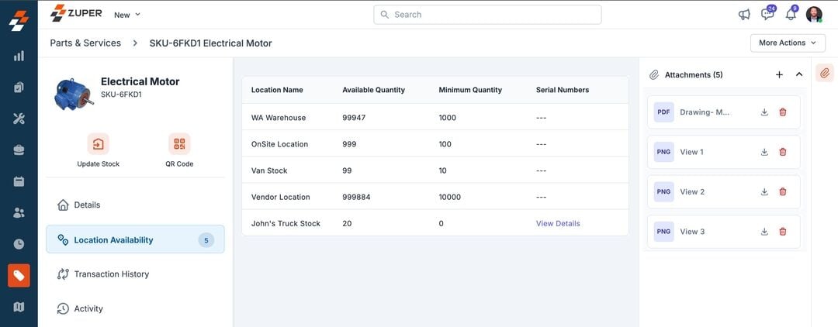
Task: Open the map sidebar icon
Action: (19, 307)
